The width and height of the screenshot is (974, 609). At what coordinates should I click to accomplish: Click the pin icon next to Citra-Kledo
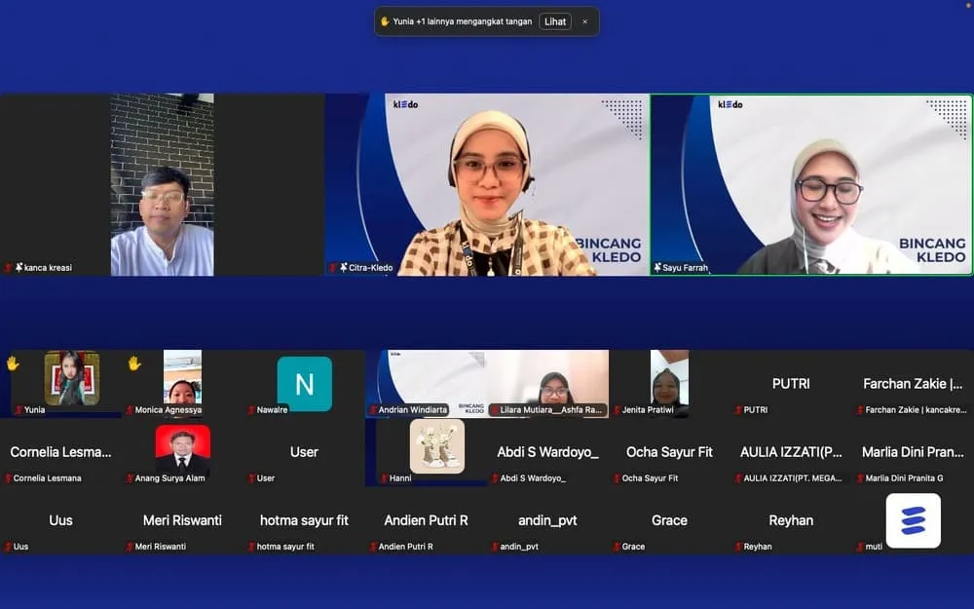(344, 267)
